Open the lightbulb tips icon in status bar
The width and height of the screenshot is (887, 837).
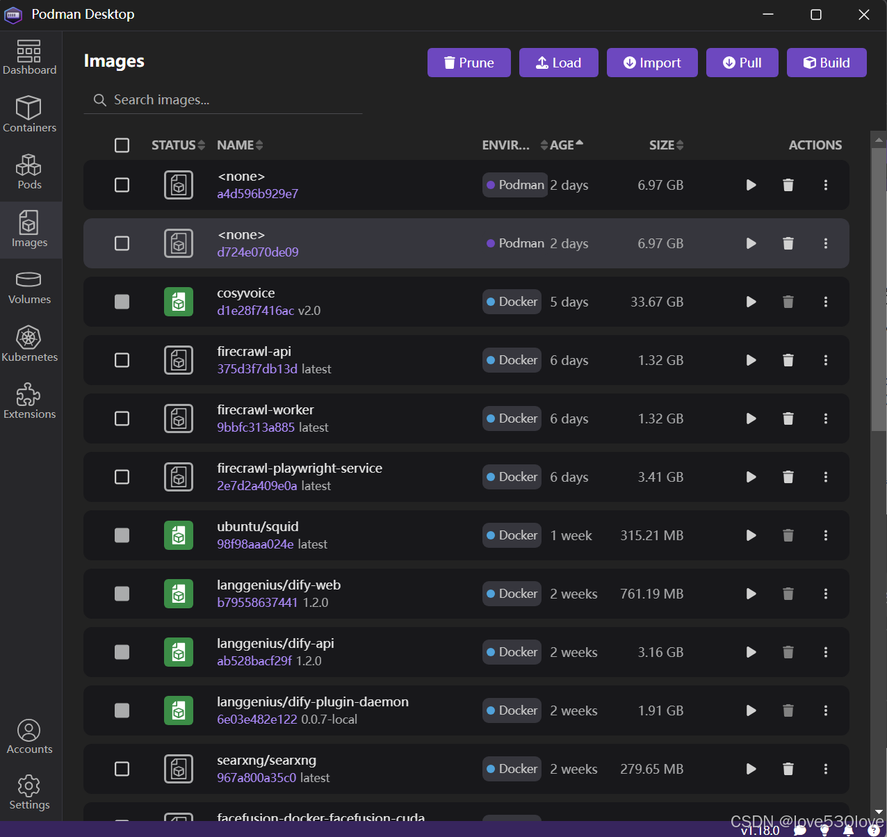824,830
